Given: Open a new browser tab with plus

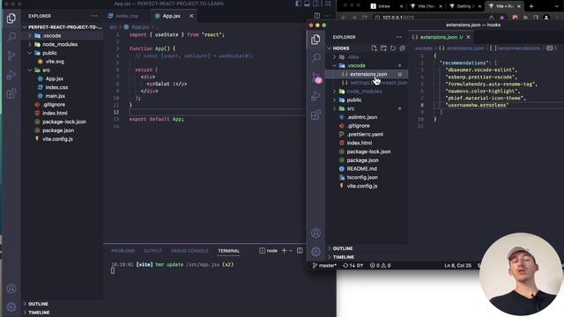Looking at the screenshot, I should pyautogui.click(x=531, y=6).
